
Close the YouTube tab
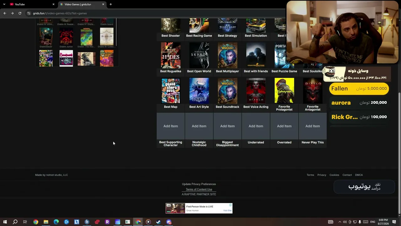(x=53, y=4)
